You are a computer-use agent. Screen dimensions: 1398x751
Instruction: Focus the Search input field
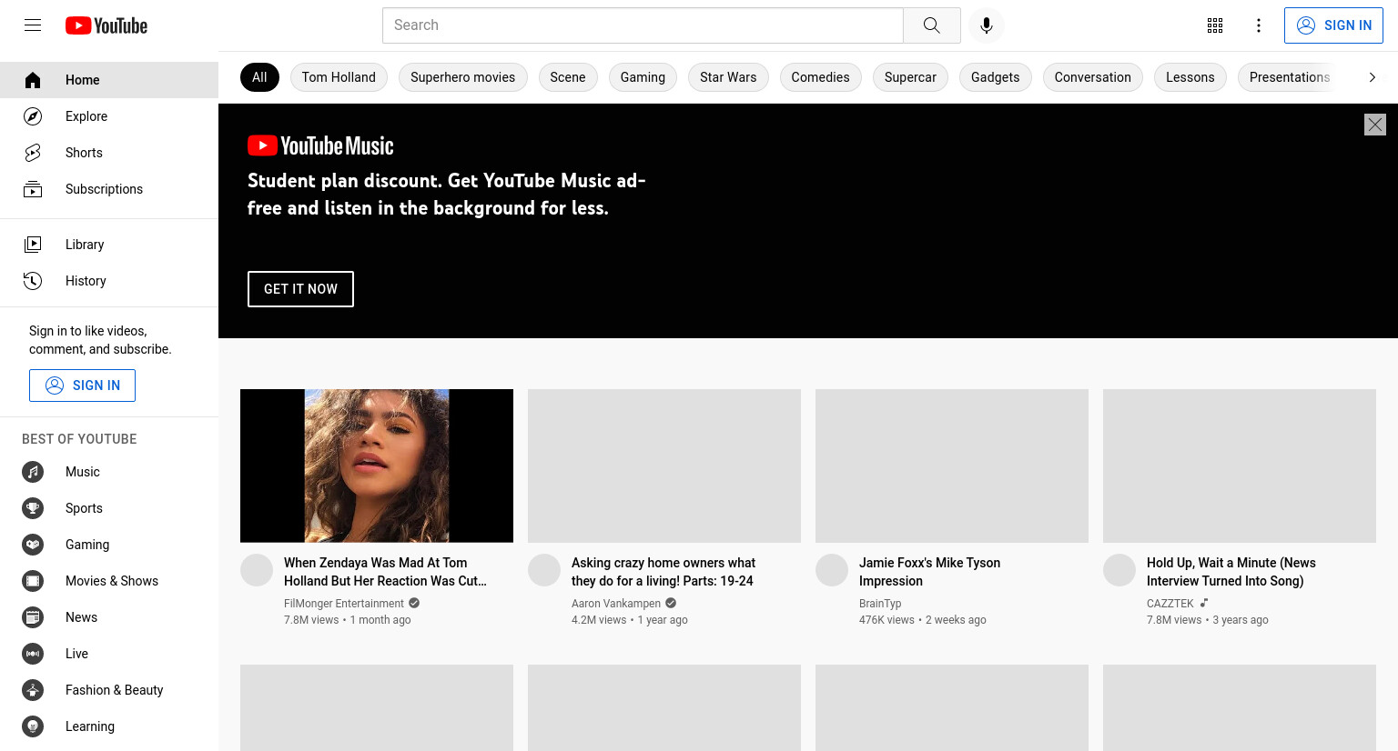643,25
